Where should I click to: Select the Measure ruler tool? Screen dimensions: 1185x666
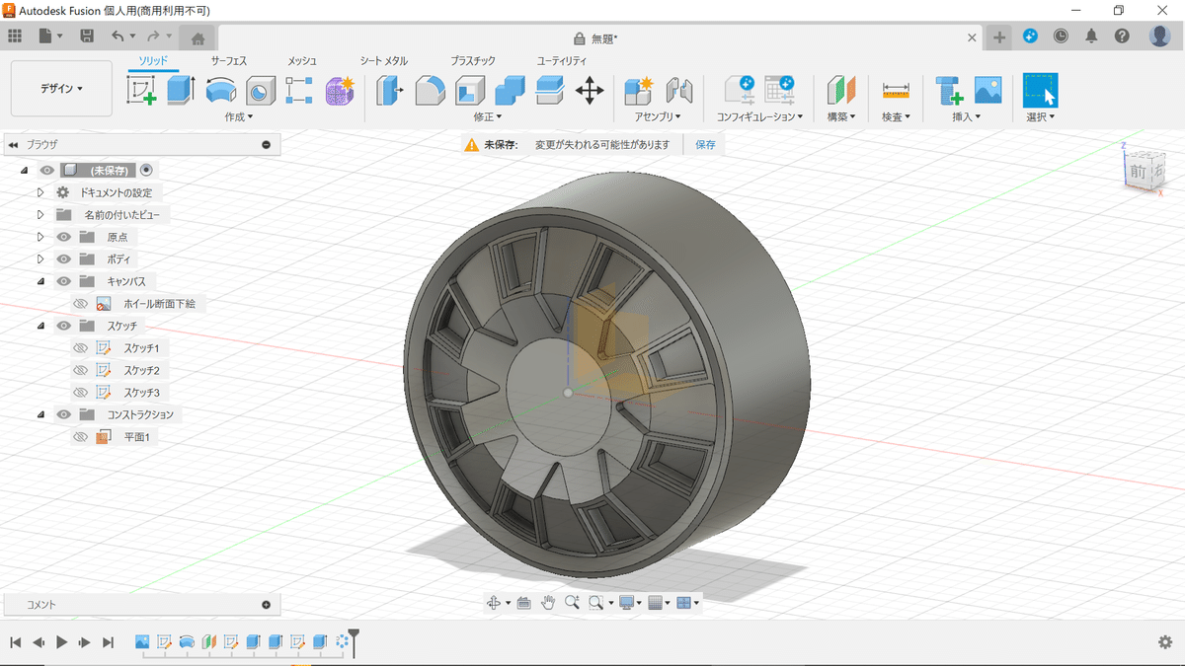click(896, 91)
